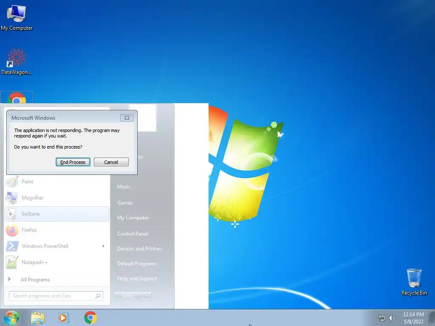Viewport: 435px width, 326px height.
Task: Click the search magnifier icon
Action: coord(98,296)
